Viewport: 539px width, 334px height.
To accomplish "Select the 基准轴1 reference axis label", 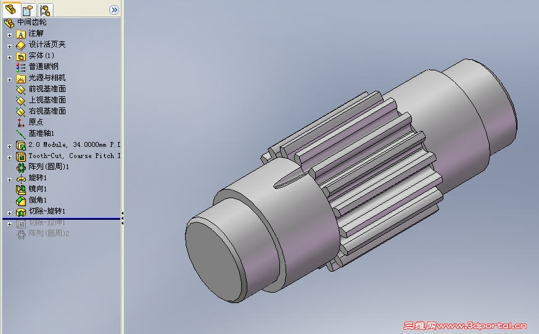I will [x=41, y=133].
